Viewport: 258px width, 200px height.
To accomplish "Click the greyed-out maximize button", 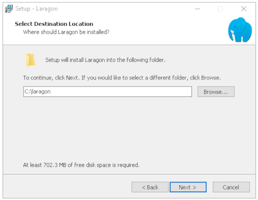I will click(220, 9).
